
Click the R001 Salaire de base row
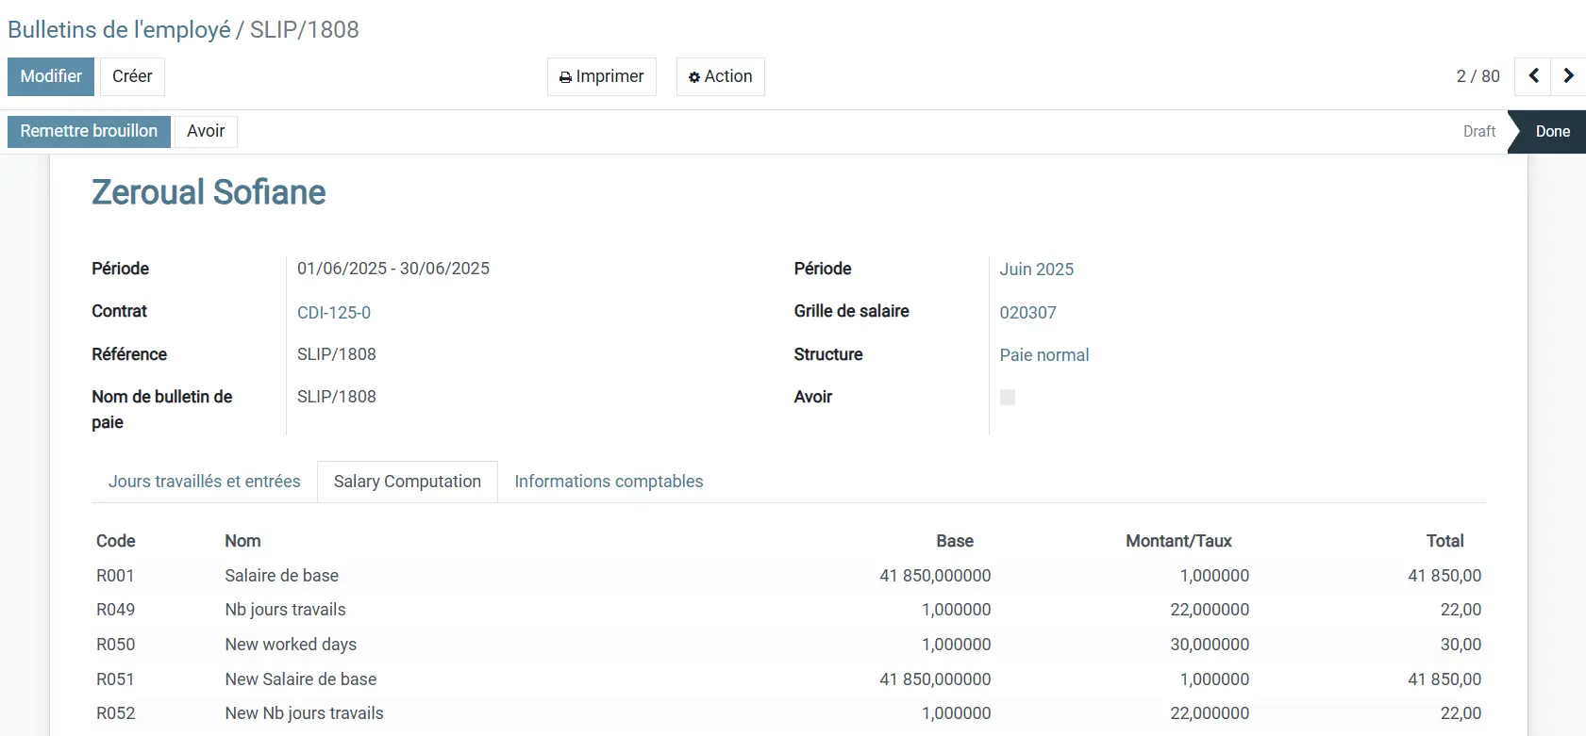point(281,576)
